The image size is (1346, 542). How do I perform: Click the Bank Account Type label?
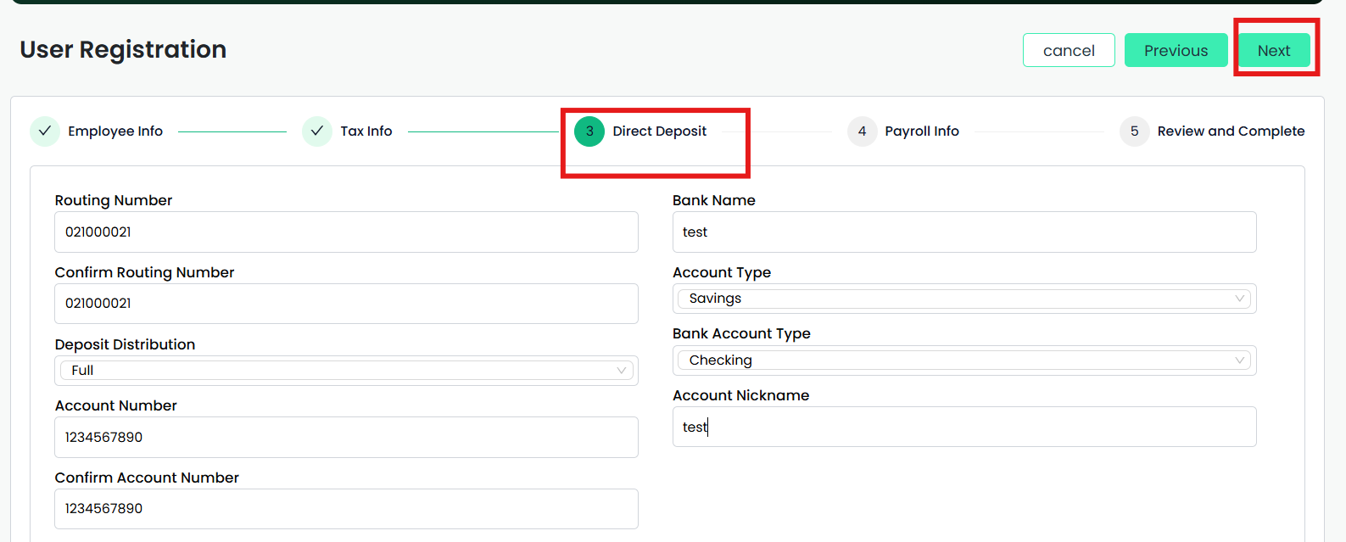(x=741, y=333)
